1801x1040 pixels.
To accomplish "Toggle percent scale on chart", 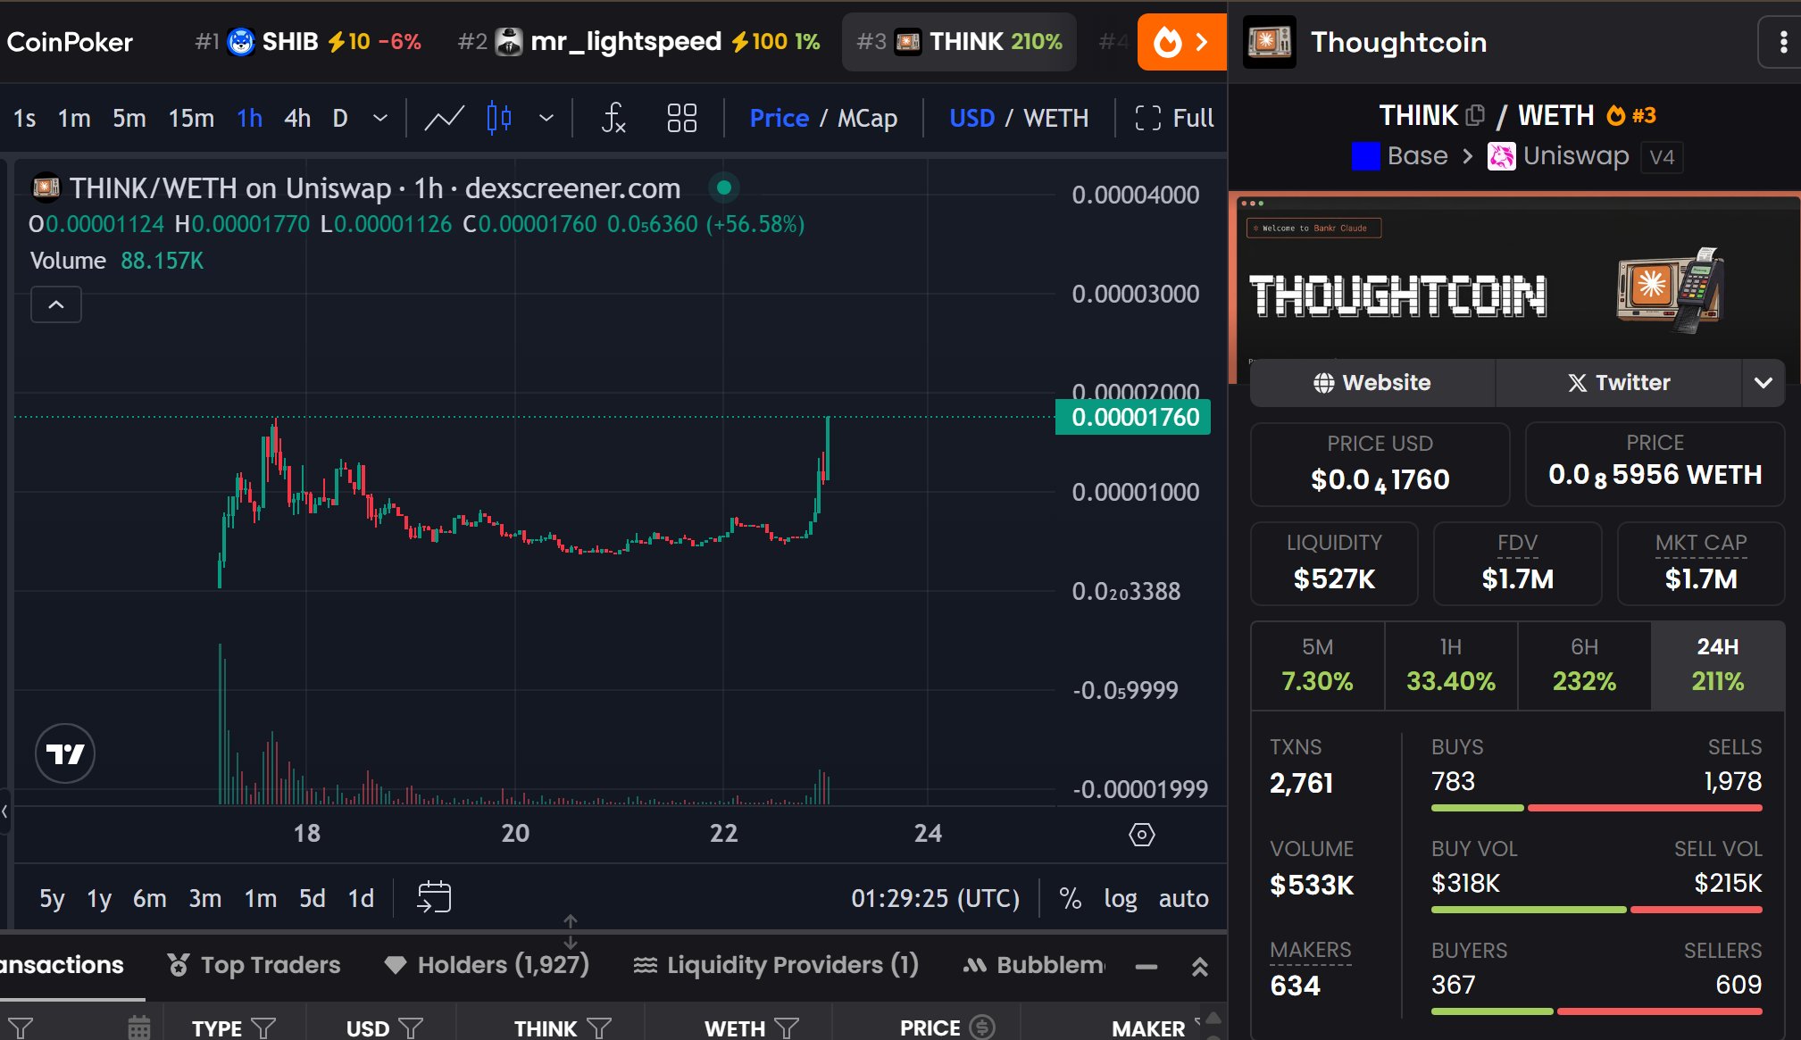I will [x=1070, y=898].
